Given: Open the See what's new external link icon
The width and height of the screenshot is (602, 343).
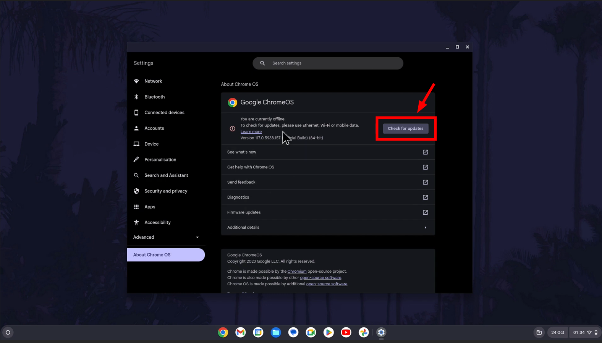Looking at the screenshot, I should [x=425, y=152].
